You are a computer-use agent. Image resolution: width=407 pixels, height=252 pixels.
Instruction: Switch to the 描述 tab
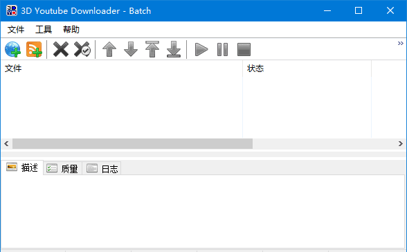pos(22,168)
